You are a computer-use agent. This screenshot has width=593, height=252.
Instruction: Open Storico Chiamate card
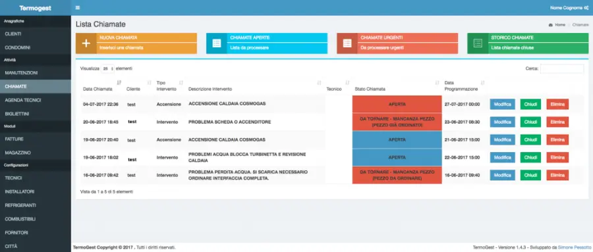(528, 43)
